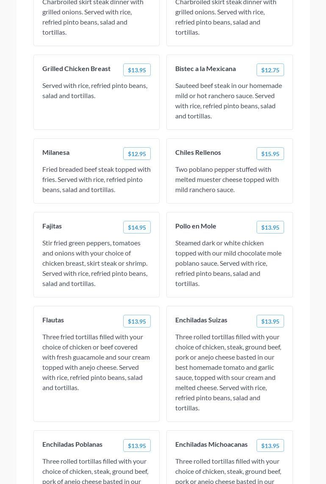Click the Enchiladas Suizas $13.95 price button

point(270,321)
